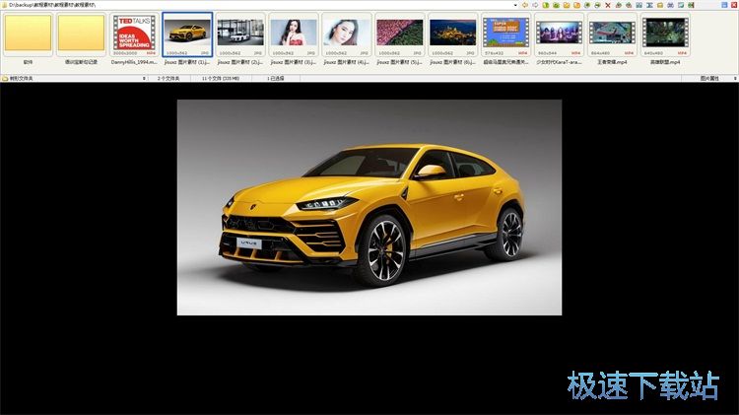Go forward with the right arrow icon
739x415 pixels.
(535, 5)
